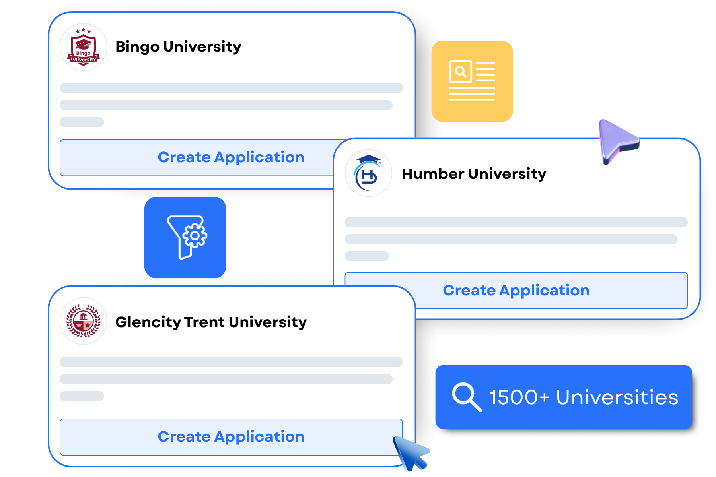The image size is (716, 477).
Task: Click the magnifying glass beside 1500+ Universities
Action: [x=466, y=397]
